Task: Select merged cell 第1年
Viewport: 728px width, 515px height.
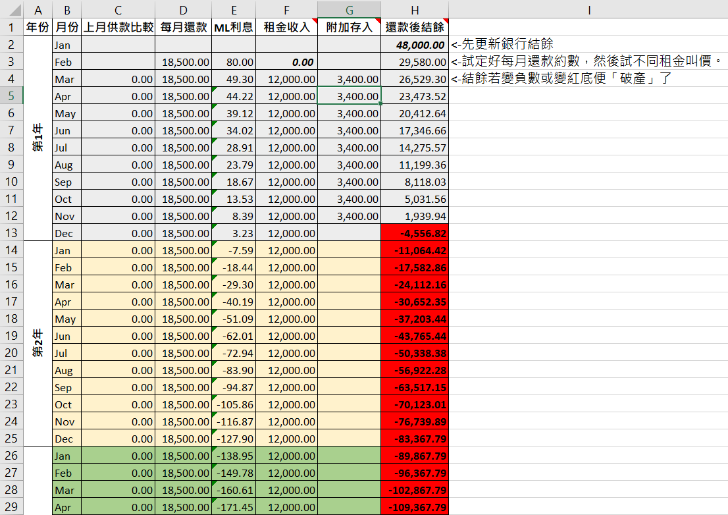Action: pos(38,138)
